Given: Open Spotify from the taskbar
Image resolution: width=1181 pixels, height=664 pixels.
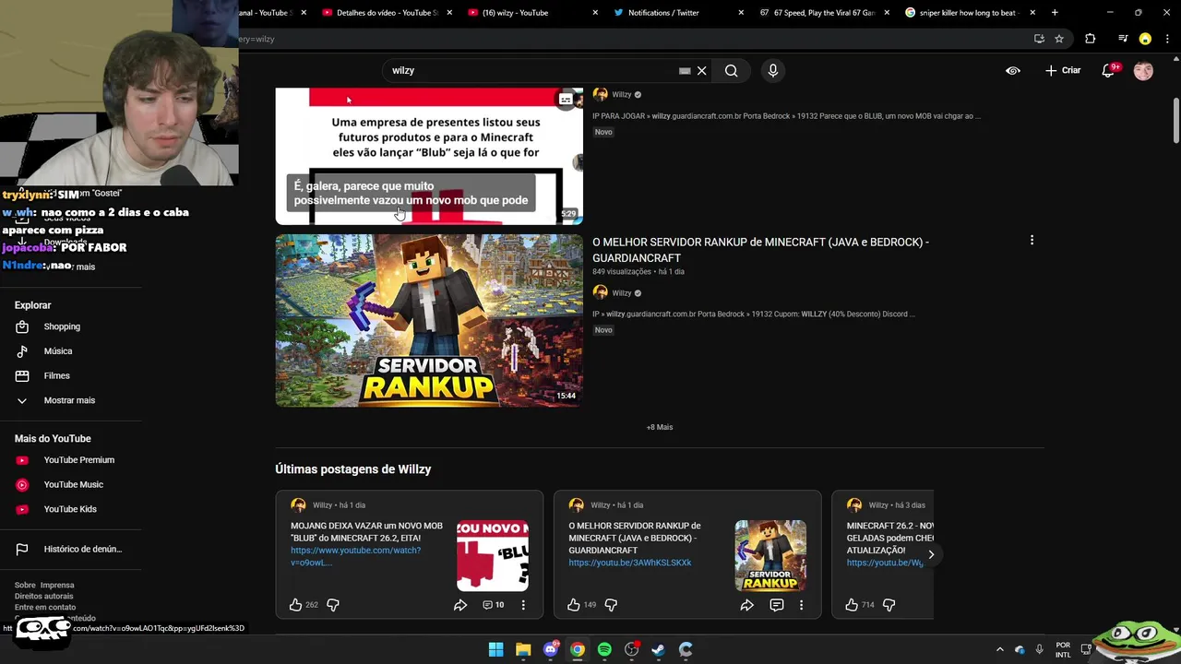Looking at the screenshot, I should [604, 649].
